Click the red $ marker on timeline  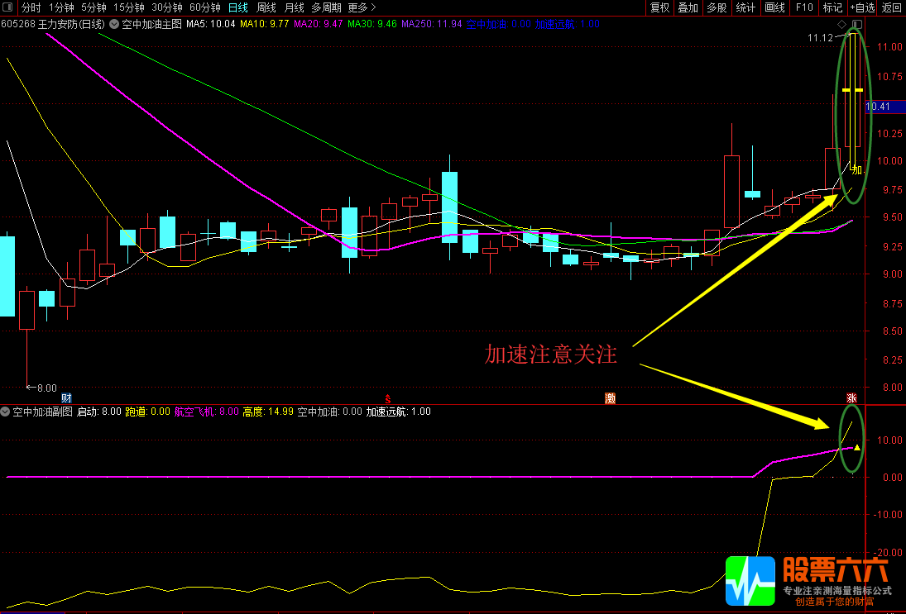click(387, 398)
